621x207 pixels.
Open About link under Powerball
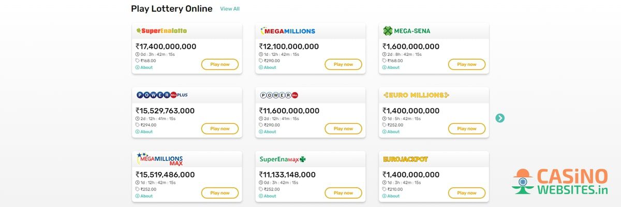click(268, 131)
